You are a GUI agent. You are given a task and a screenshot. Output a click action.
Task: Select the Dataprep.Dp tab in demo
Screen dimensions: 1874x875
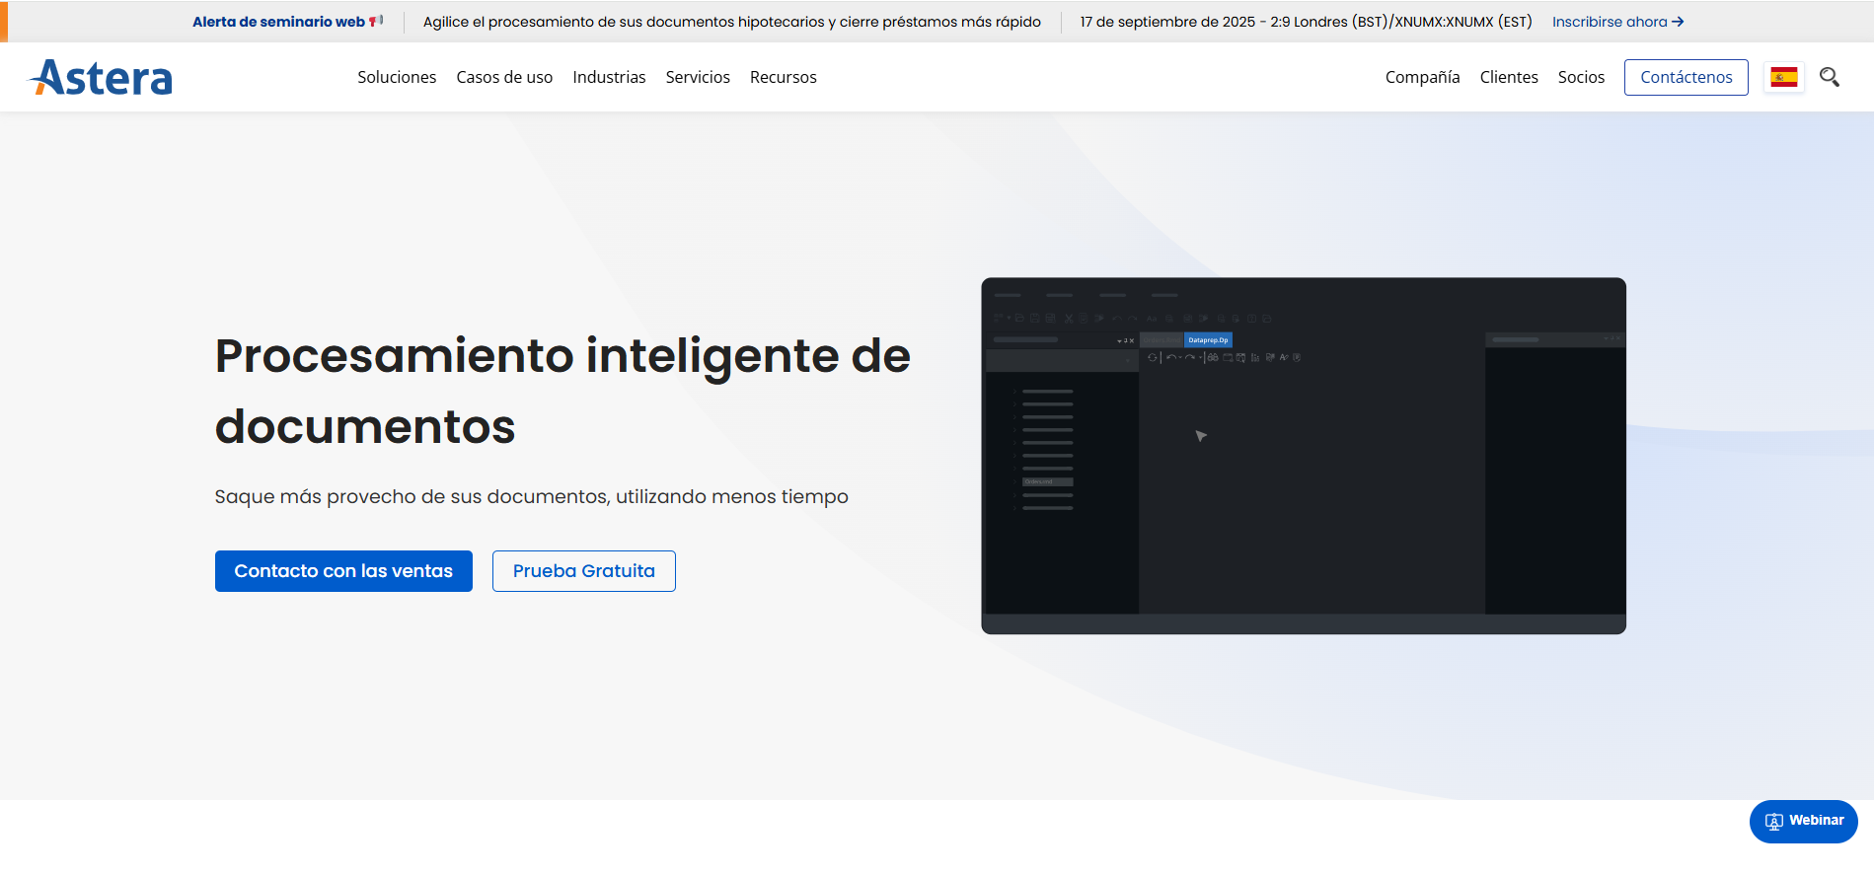[1208, 340]
